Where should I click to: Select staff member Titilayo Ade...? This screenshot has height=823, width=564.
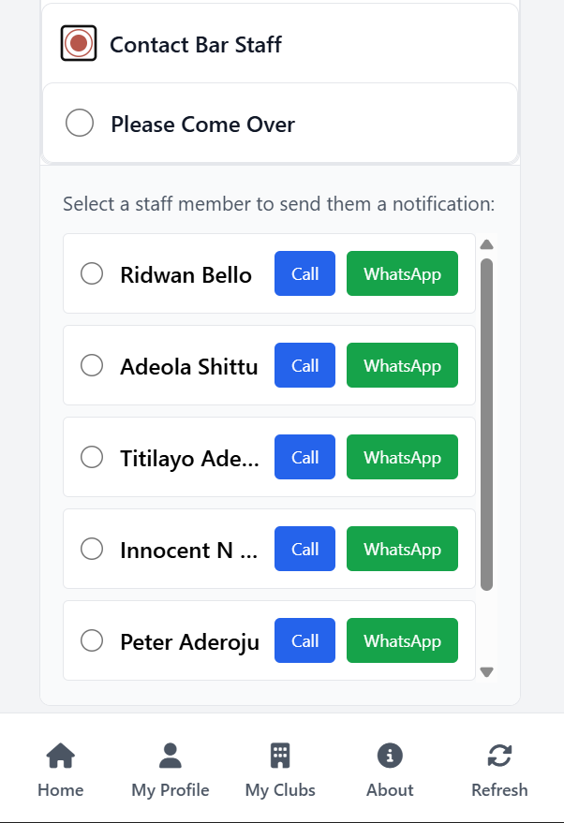coord(91,457)
